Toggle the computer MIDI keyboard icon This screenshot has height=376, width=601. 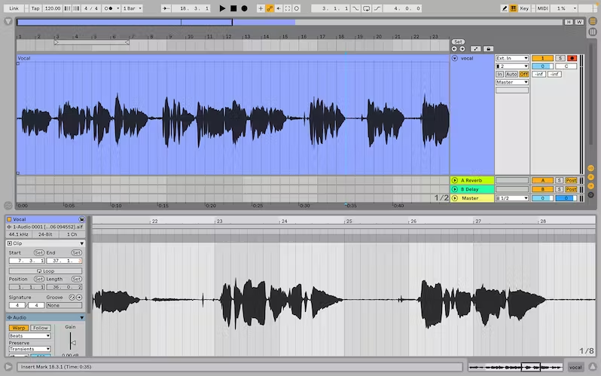[x=513, y=8]
